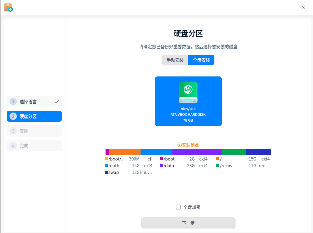The height and width of the screenshot is (233, 313).
Task: Click the 硬盘分区 page heading
Action: point(188,34)
